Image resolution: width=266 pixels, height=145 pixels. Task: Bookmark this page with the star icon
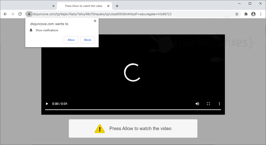click(x=237, y=14)
